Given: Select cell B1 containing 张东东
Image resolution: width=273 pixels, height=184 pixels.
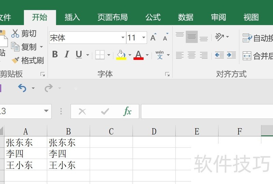Looking at the screenshot, I should click(69, 143).
